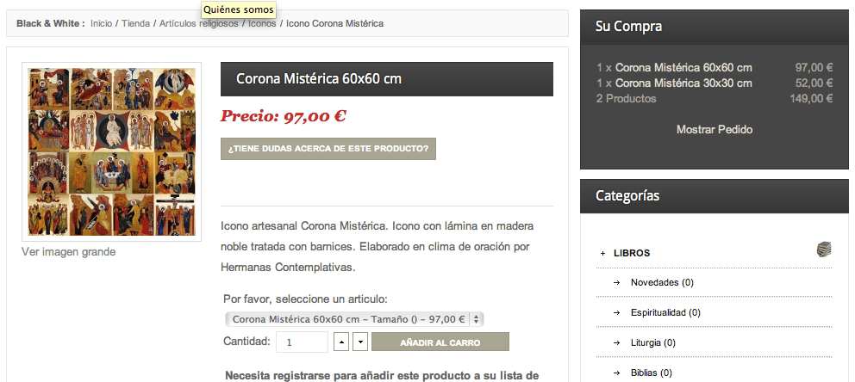Open the article selection dropdown
This screenshot has width=855, height=382.
(354, 319)
